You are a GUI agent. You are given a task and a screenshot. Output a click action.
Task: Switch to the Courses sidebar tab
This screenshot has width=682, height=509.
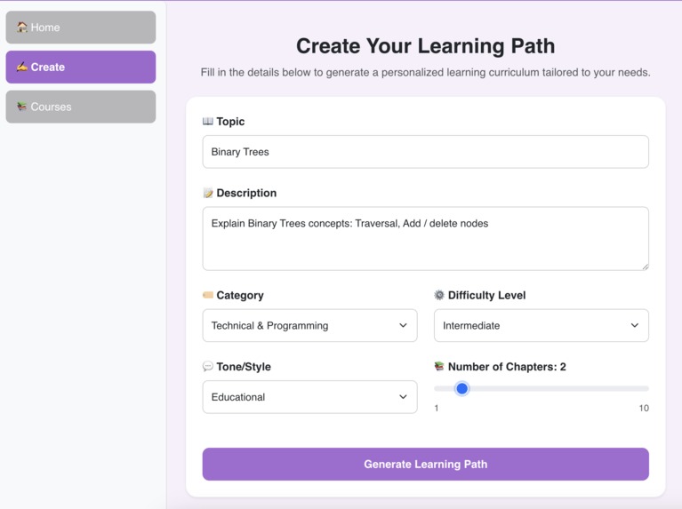[81, 107]
